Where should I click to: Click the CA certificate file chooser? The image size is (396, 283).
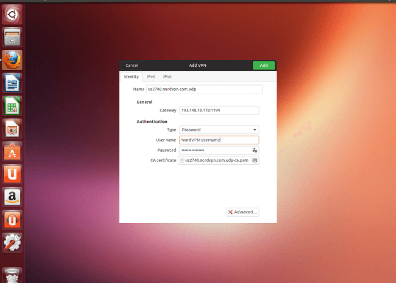(x=218, y=160)
